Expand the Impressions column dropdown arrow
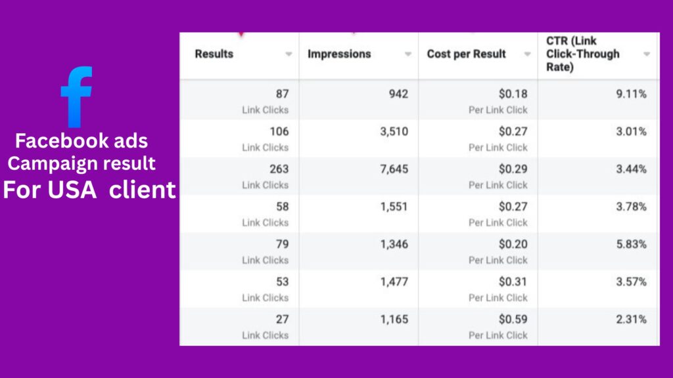Screen dimensions: 673x378 408,54
